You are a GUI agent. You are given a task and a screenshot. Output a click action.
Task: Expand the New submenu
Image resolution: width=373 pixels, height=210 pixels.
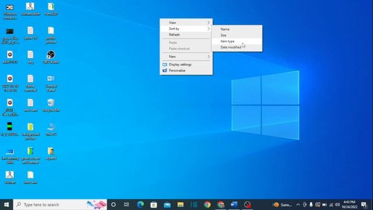pos(186,57)
